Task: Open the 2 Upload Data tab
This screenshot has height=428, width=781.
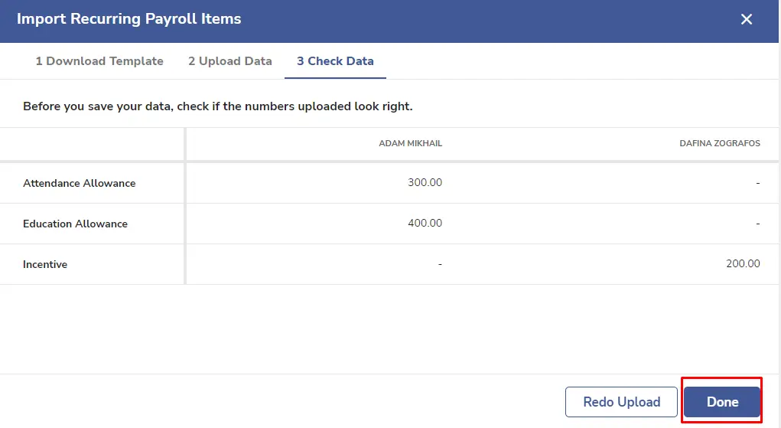Action: coord(230,60)
